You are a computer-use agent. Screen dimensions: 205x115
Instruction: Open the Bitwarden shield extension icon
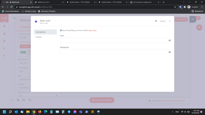tap(181, 7)
